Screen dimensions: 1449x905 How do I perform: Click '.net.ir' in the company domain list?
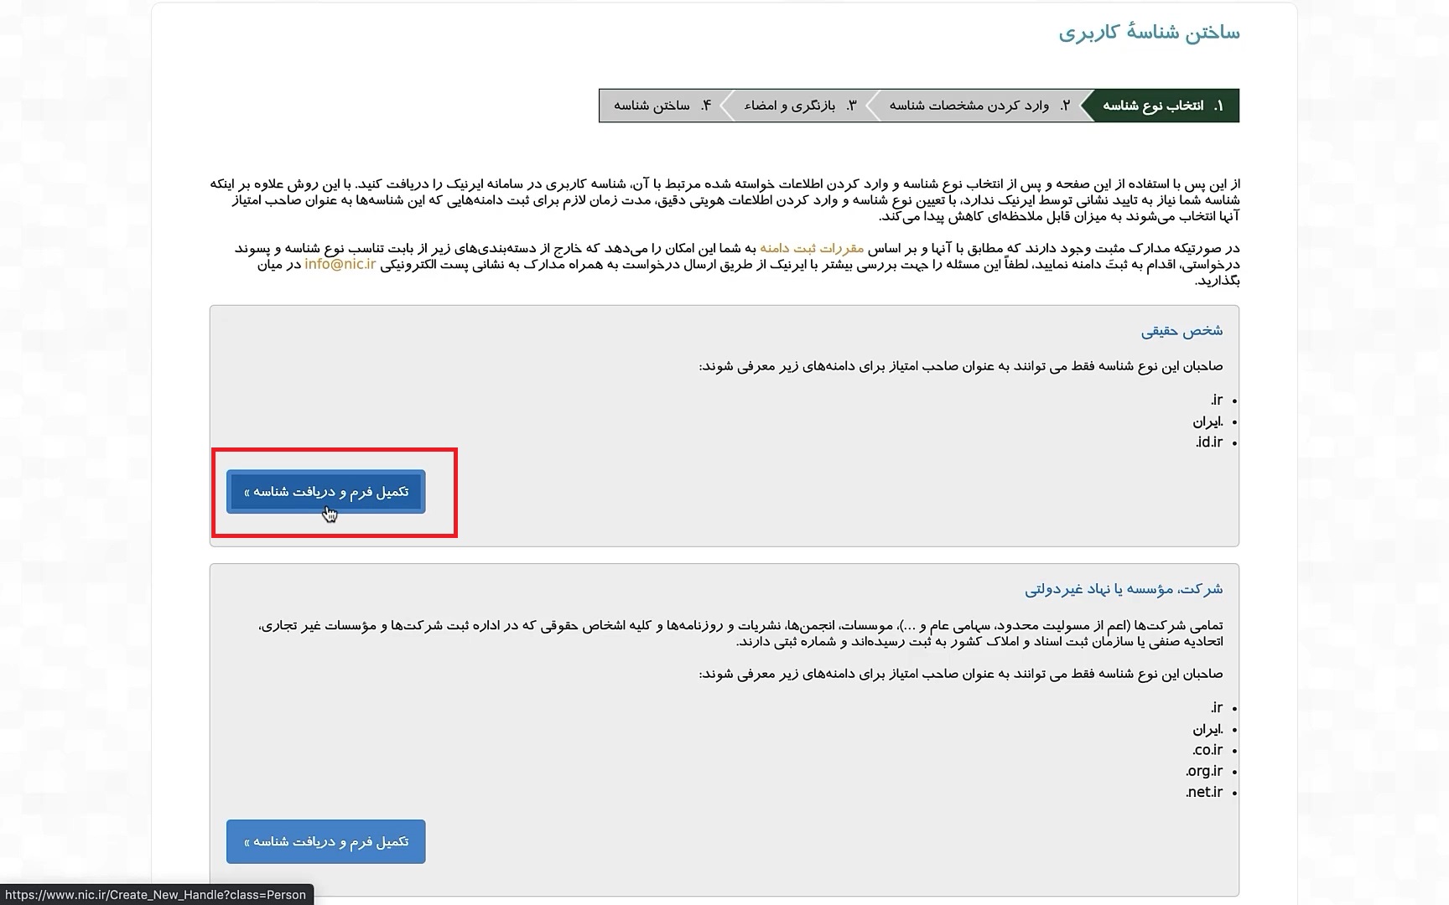[x=1204, y=792]
